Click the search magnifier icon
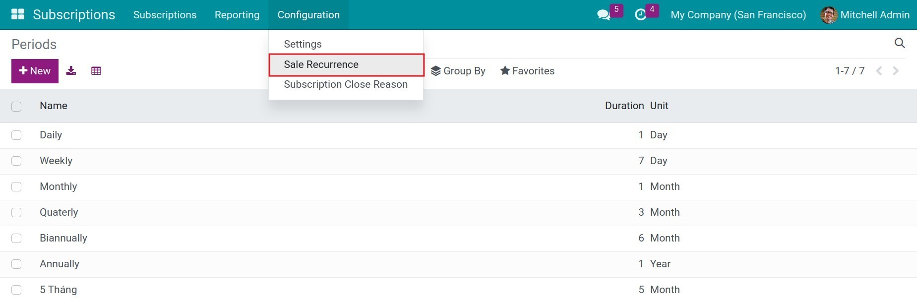 [899, 43]
